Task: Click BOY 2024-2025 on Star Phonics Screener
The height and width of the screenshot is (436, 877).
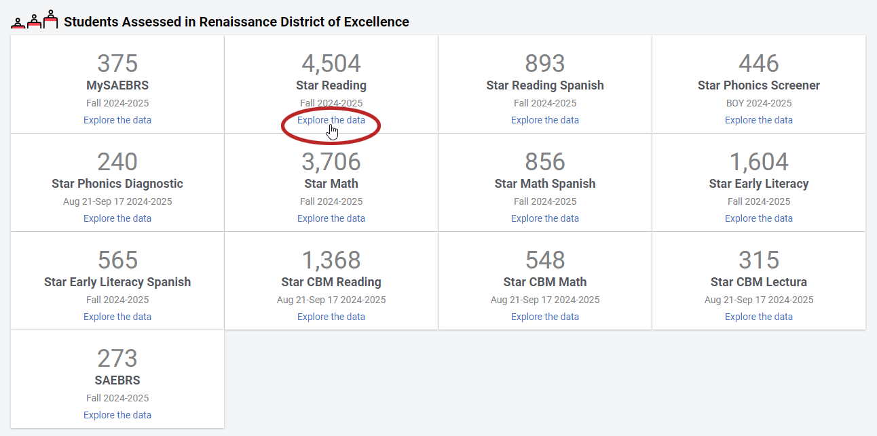Action: (x=759, y=103)
